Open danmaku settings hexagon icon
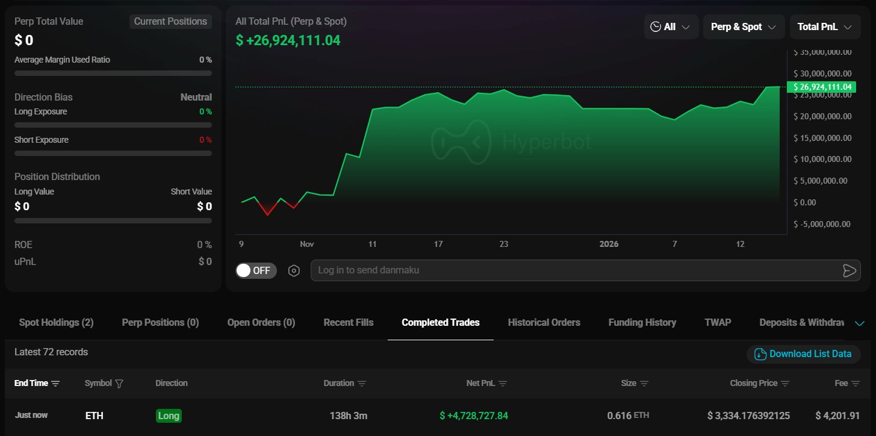 click(x=294, y=270)
